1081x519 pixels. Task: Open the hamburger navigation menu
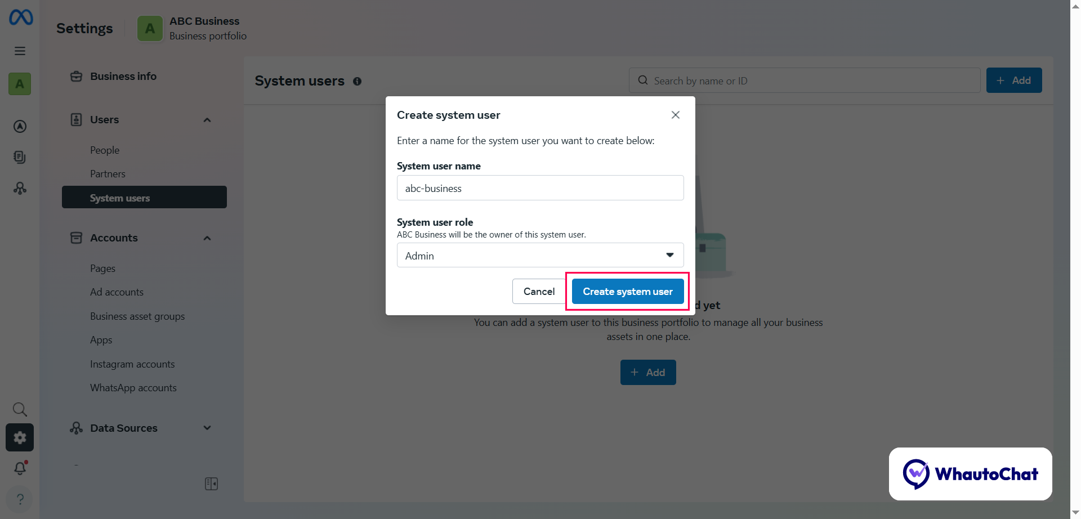(x=20, y=51)
